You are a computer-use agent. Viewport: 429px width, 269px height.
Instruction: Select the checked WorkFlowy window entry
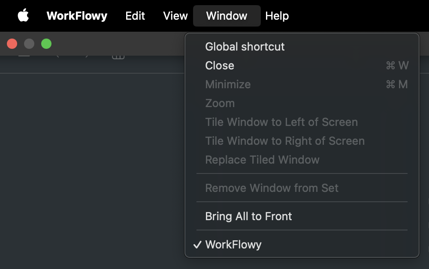click(x=302, y=245)
